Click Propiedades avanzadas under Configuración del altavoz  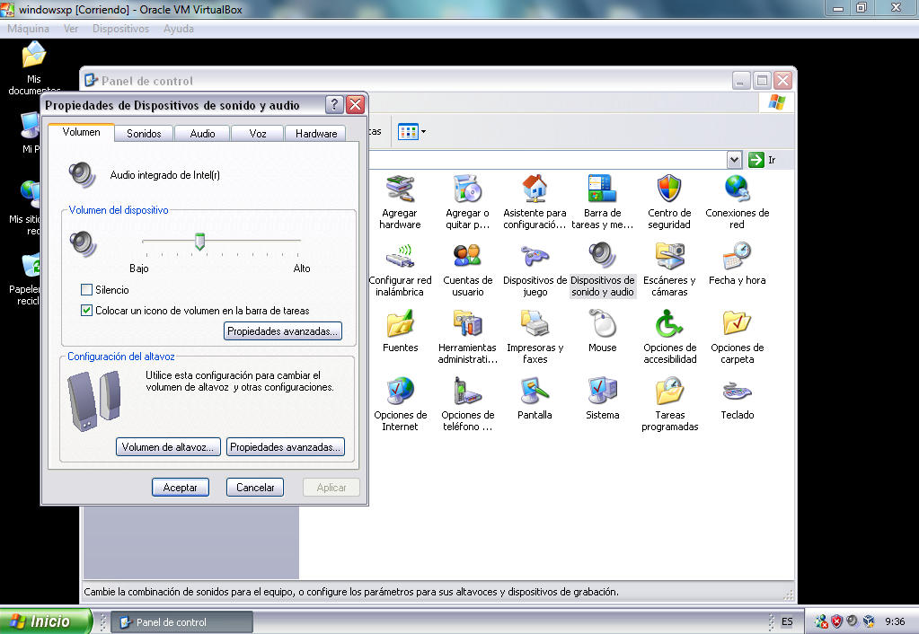tap(286, 447)
